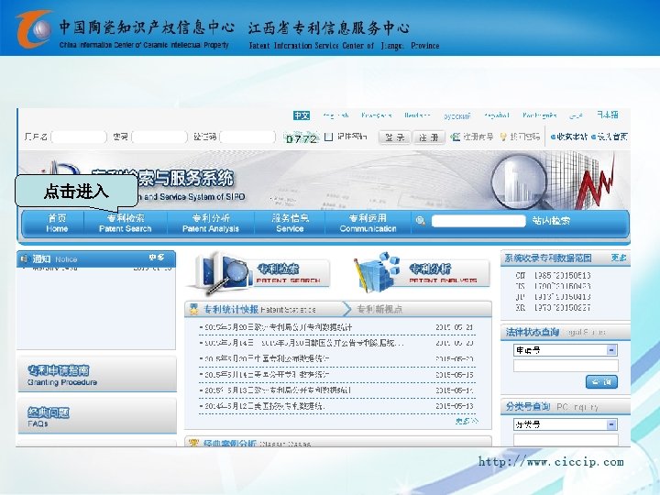Viewport: 660px width, 495px height.
Task: Toggle the remember-me checkbox next to captcha
Action: (x=329, y=137)
